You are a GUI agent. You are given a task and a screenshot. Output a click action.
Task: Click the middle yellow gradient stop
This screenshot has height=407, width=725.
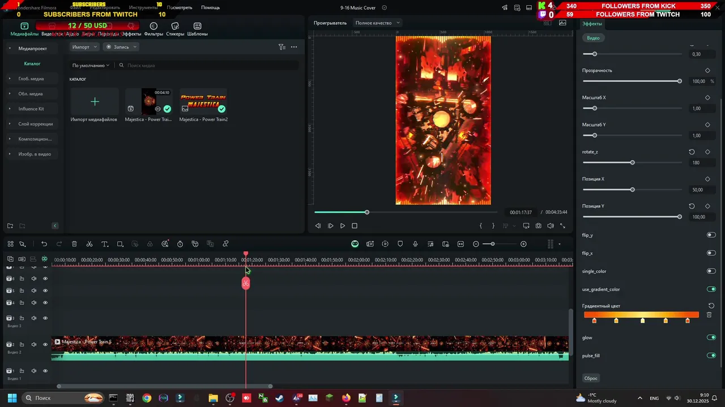[642, 321]
